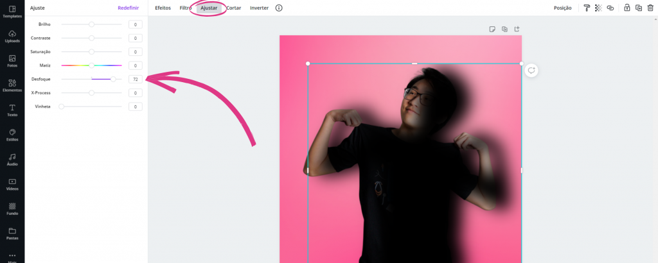Click the link chain icon

pos(610,8)
